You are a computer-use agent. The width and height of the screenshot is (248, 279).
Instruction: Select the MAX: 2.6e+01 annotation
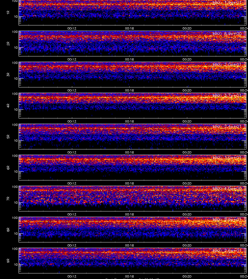[227, 250]
